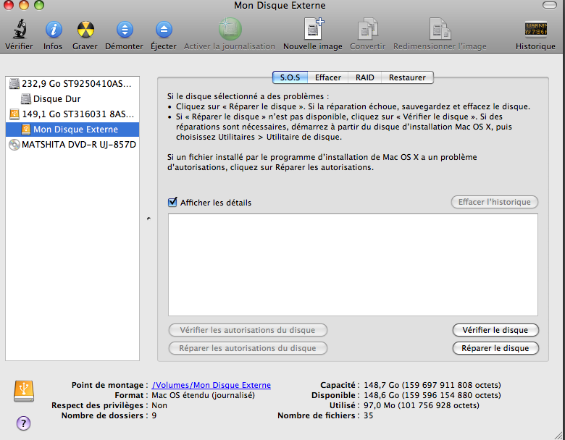565x440 pixels.
Task: Click the window title Mon Disque Externe
Action: (280, 5)
